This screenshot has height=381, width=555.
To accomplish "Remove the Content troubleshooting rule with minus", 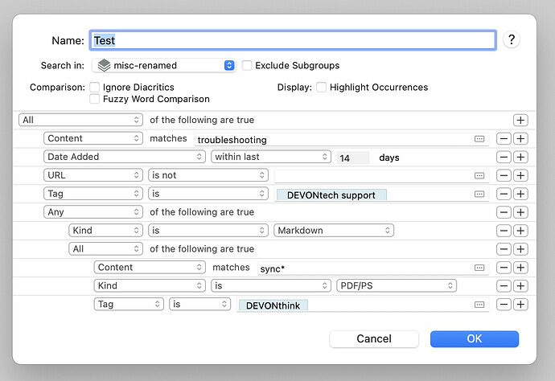I will coord(503,138).
